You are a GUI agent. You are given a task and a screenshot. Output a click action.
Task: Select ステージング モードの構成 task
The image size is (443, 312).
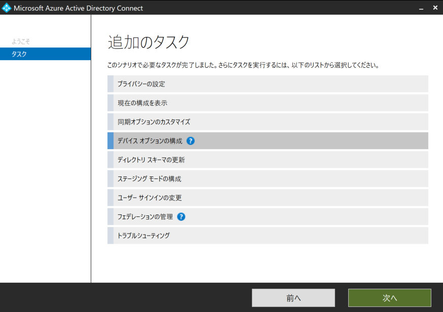268,179
